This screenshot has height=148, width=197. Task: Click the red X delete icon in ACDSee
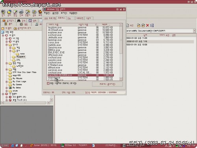148,25
